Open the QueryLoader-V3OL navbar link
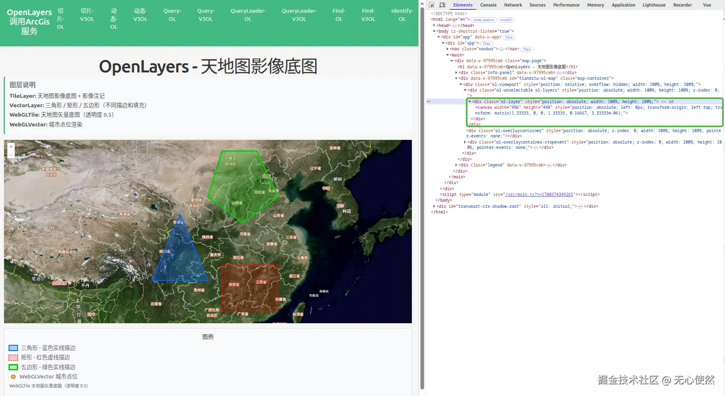The image size is (725, 396). click(299, 15)
